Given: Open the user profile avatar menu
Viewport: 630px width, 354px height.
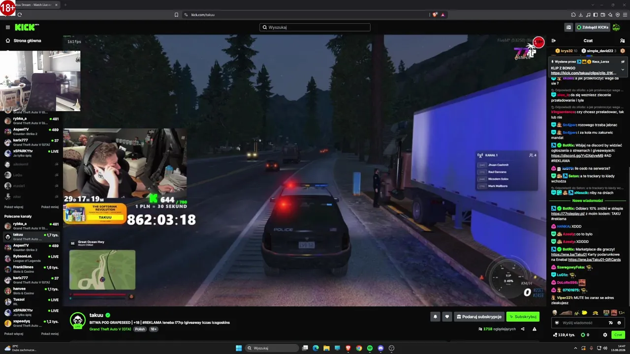Looking at the screenshot, I should [616, 28].
